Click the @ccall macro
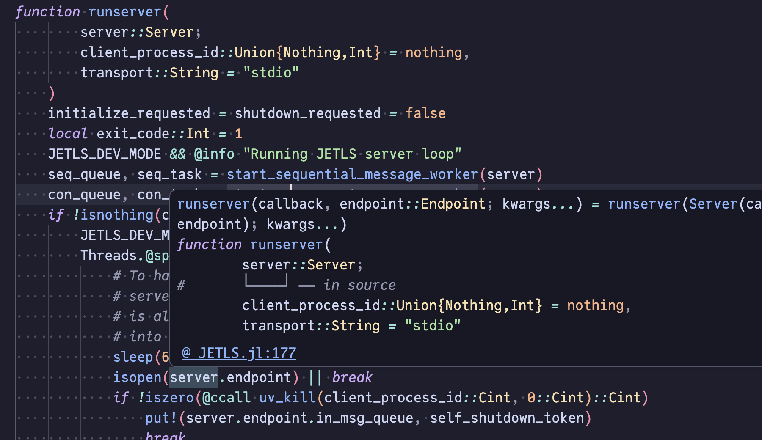762x440 pixels. pos(226,398)
